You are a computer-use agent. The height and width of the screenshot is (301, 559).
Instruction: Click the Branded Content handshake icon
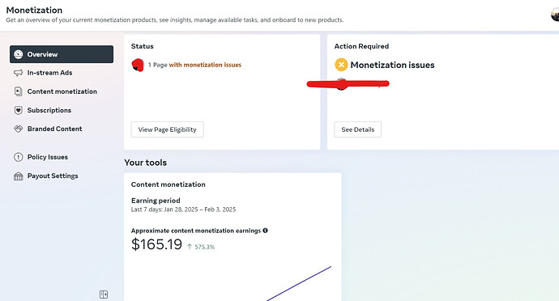pos(18,129)
